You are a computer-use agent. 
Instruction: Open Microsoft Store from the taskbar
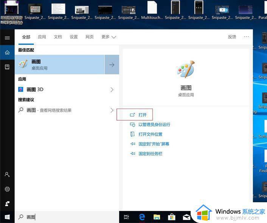click(172, 217)
